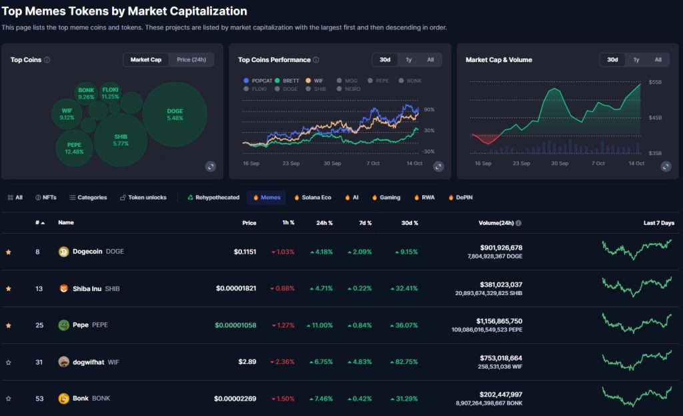
Task: Enable FLOKI series in performance legend
Action: pyautogui.click(x=255, y=89)
